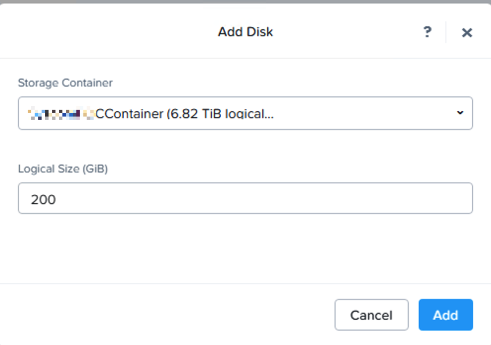
Task: Focus the Logical Size (GiB) input field
Action: (245, 198)
